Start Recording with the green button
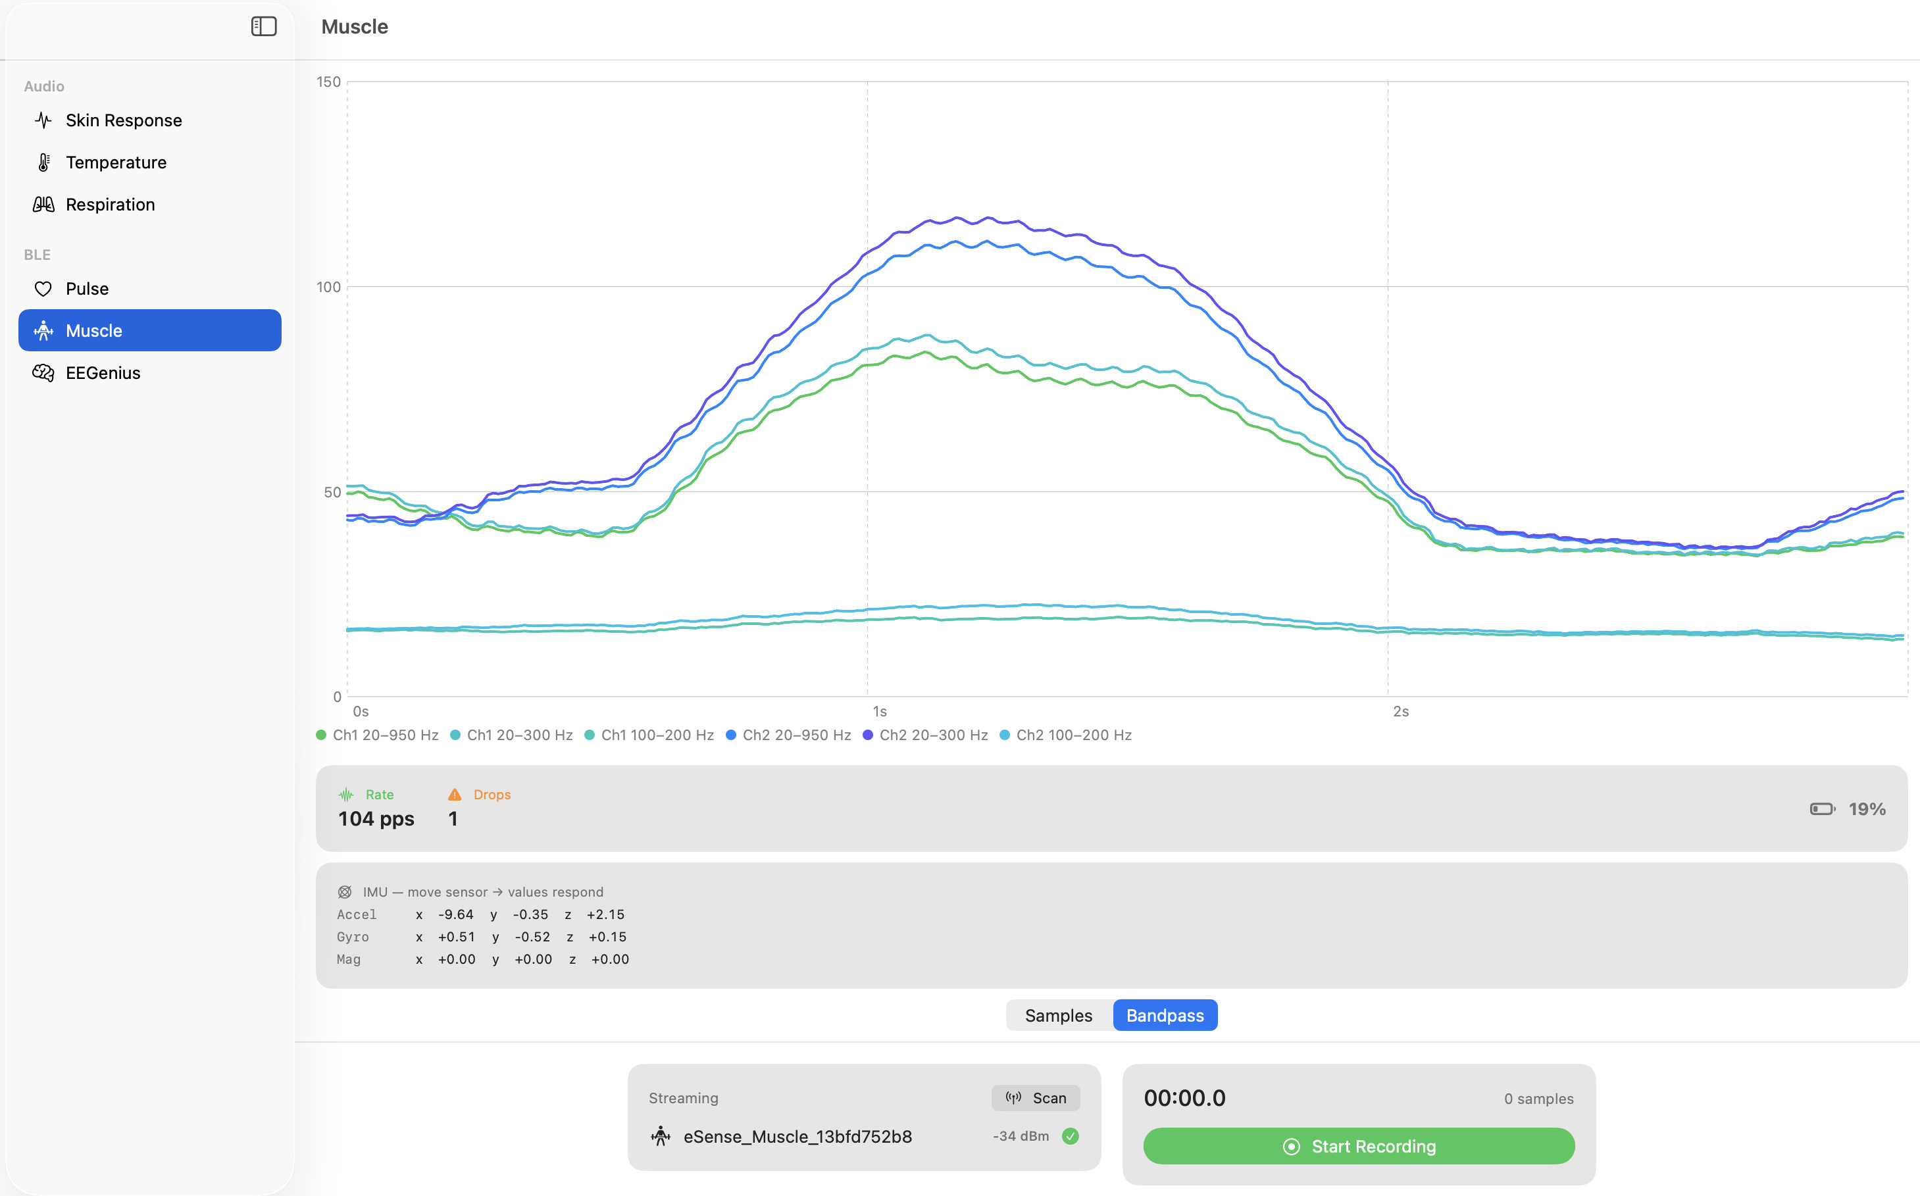Viewport: 1920px width, 1196px height. 1358,1146
